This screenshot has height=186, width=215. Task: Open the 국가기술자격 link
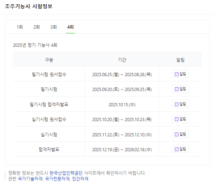point(30,179)
